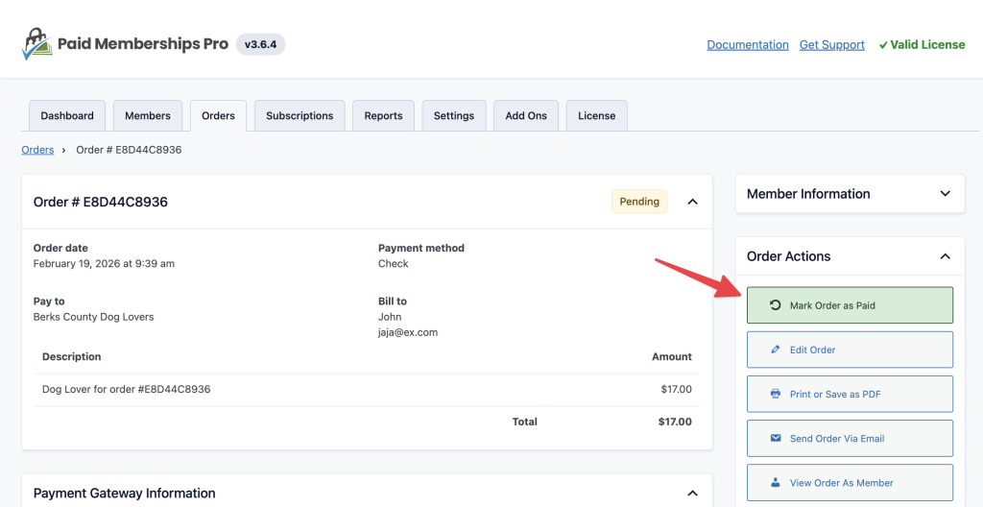
Task: Collapse the Order Actions panel
Action: pyautogui.click(x=945, y=256)
